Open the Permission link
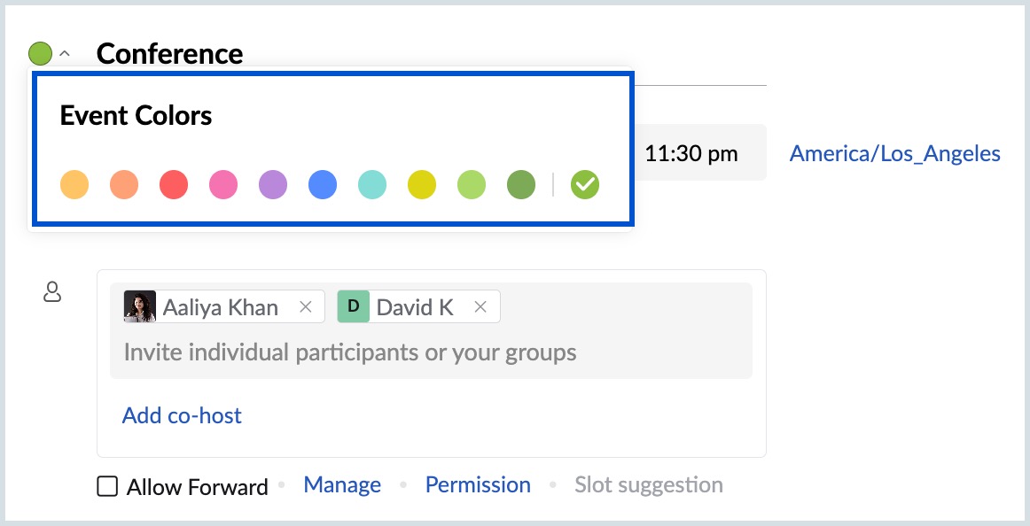1030x526 pixels. click(x=478, y=485)
